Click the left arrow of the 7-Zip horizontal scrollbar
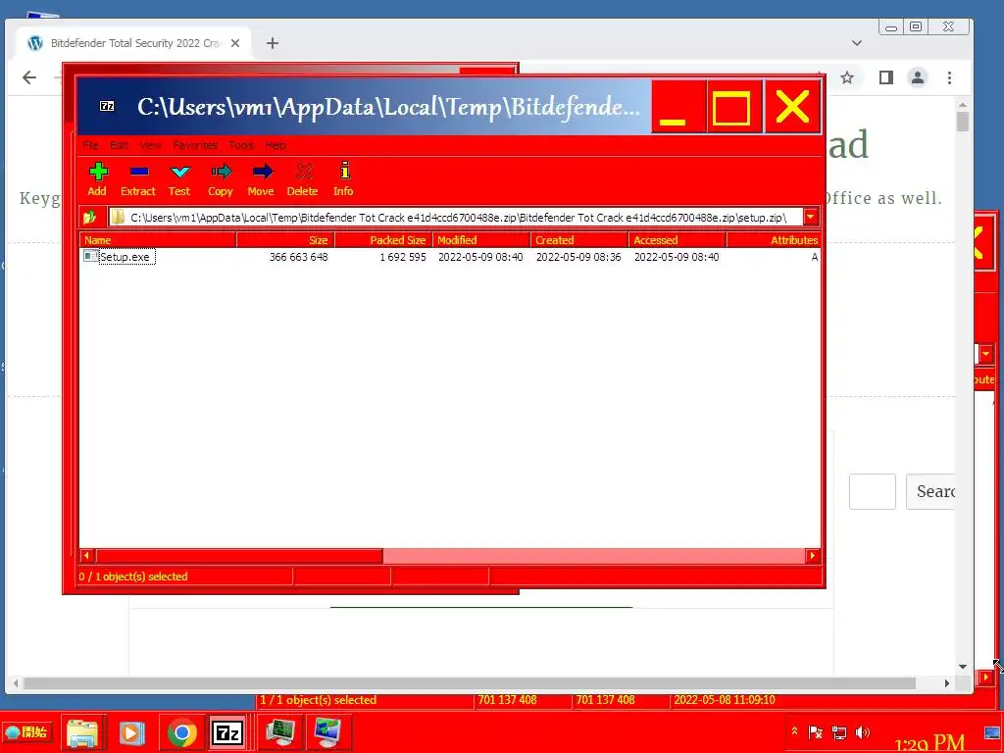 [x=86, y=556]
